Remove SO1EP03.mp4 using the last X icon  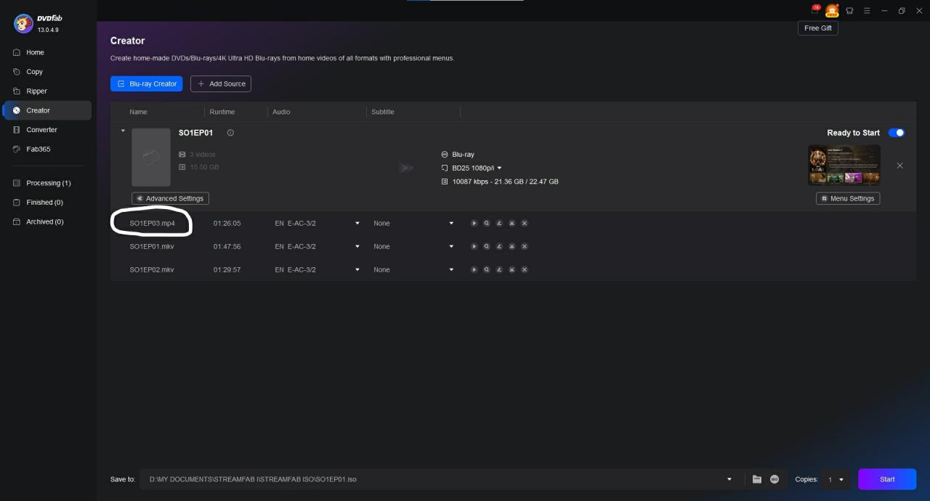[x=525, y=224]
